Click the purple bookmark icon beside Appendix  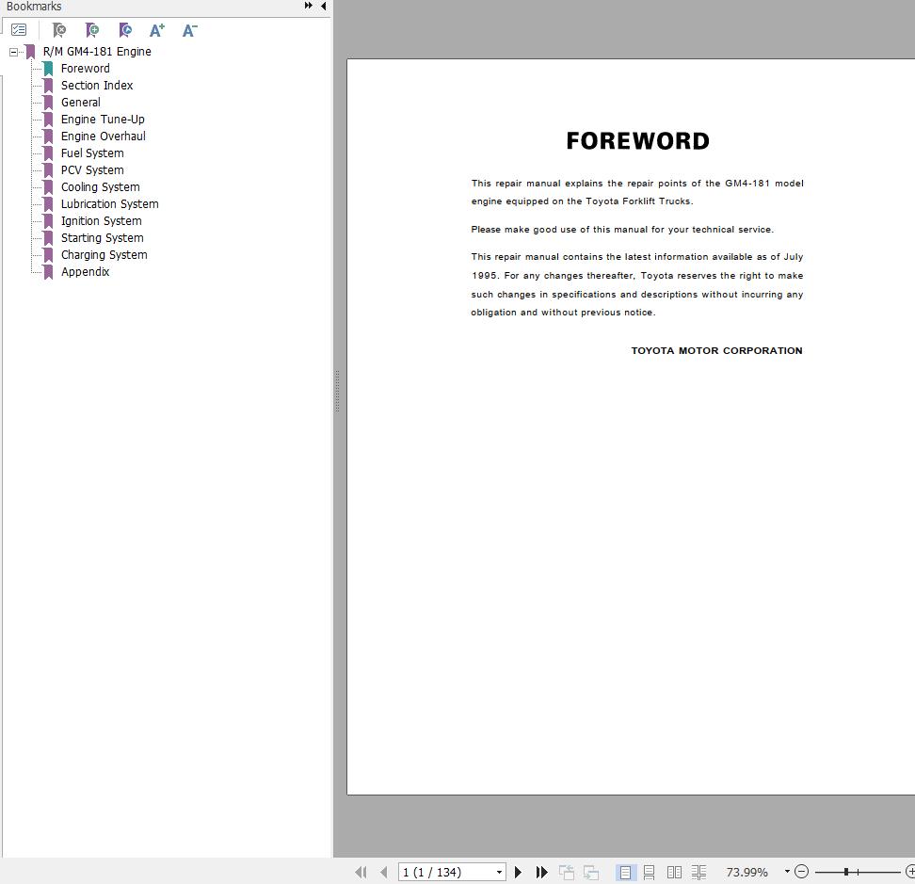[x=48, y=272]
